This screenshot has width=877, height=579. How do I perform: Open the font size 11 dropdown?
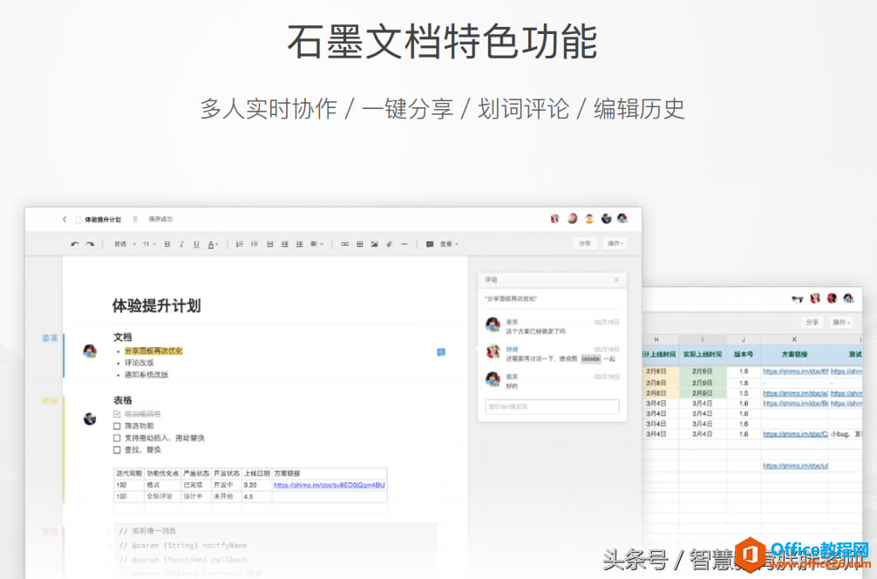[149, 244]
